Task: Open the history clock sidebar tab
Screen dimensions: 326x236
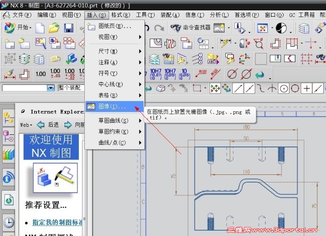Action: (x=8, y=223)
